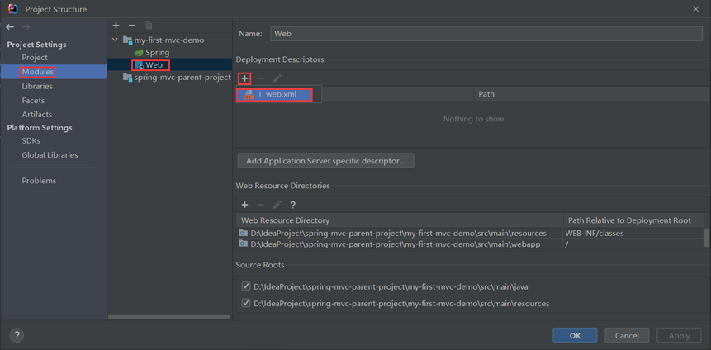Add a new module with the plus icon
This screenshot has width=711, height=350.
pyautogui.click(x=116, y=26)
